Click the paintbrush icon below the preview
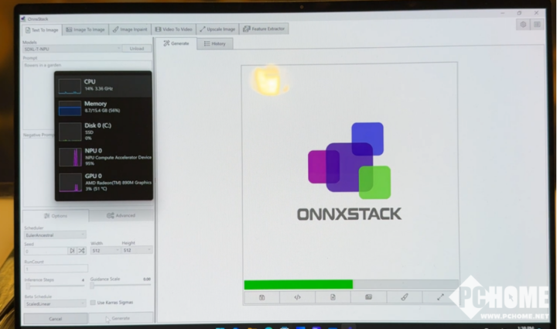 pos(405,297)
